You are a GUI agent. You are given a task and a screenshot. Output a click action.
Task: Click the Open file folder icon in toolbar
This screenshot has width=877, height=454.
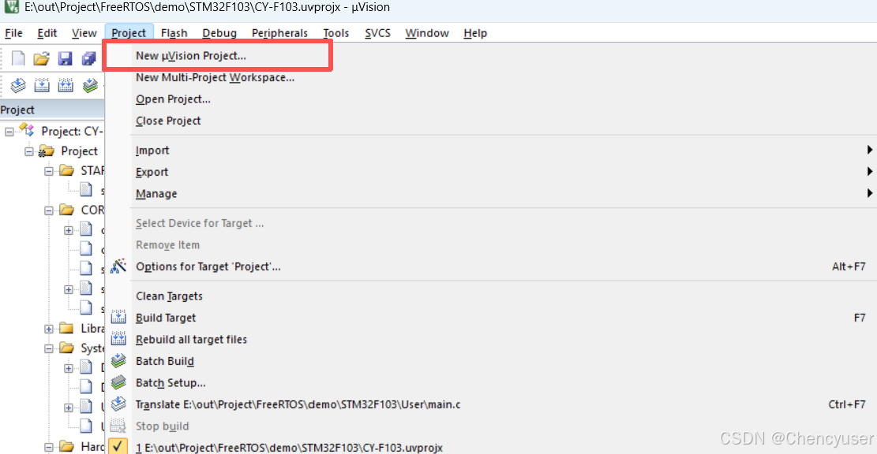41,58
